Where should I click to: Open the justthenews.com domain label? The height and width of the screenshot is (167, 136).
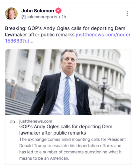coord(36,121)
